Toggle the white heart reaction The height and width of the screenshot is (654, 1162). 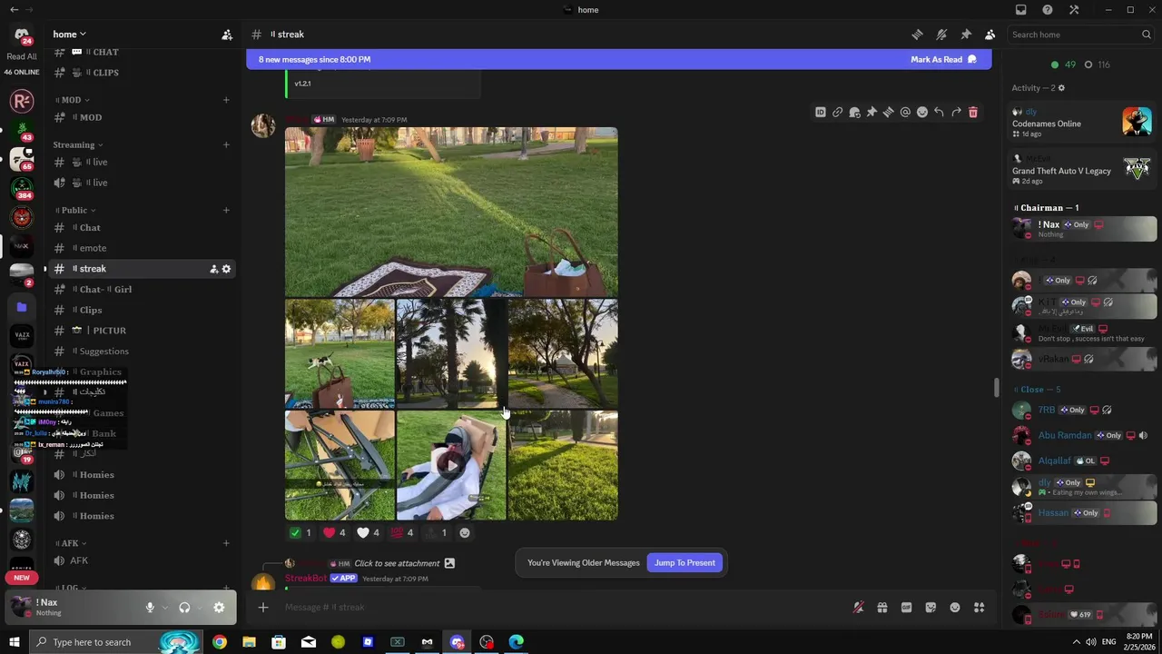tap(369, 533)
